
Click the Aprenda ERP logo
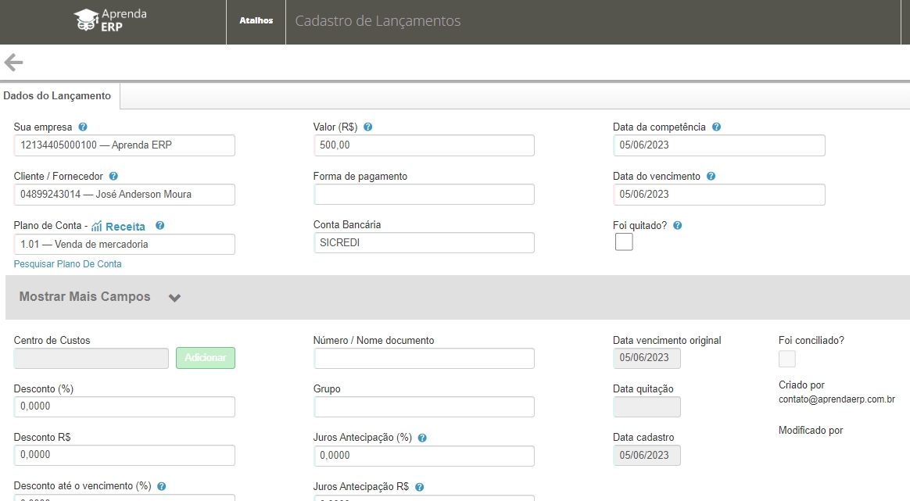tap(110, 21)
